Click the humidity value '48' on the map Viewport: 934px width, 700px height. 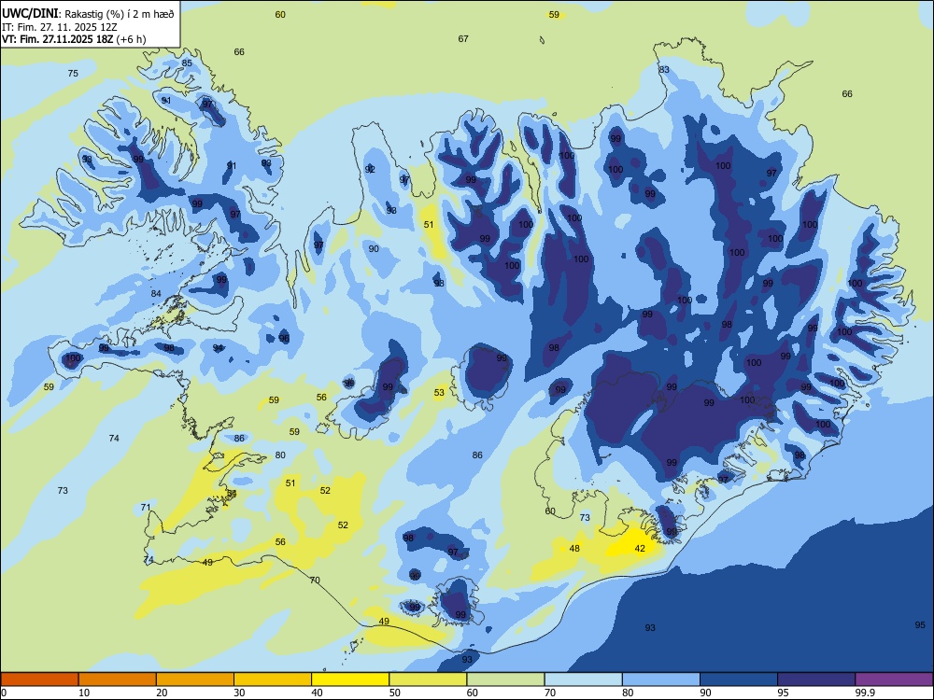(574, 548)
